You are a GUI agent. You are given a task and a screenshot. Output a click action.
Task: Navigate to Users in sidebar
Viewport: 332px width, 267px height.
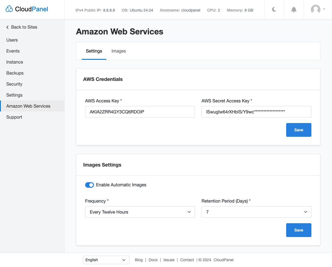click(x=12, y=40)
